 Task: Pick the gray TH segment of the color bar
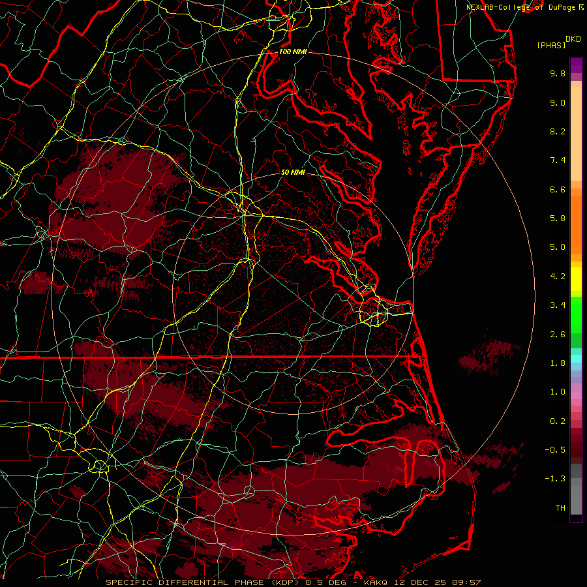(x=576, y=500)
